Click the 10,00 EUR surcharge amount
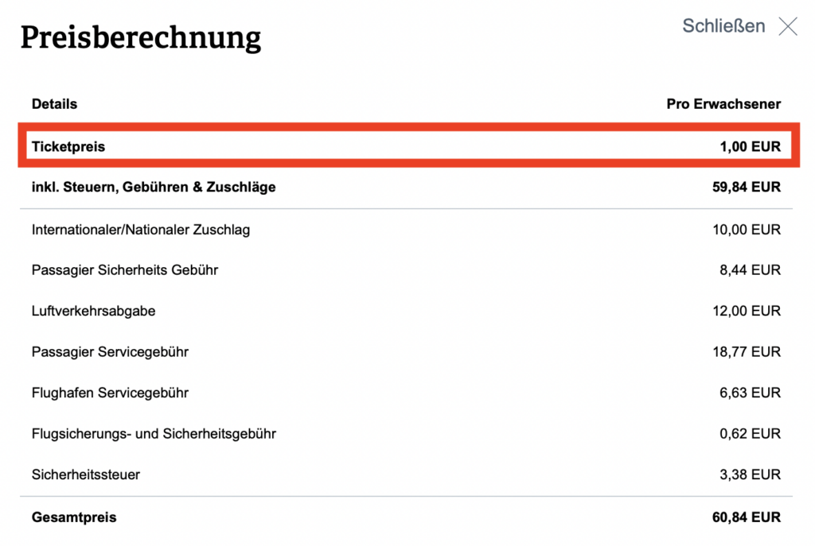 [x=747, y=230]
